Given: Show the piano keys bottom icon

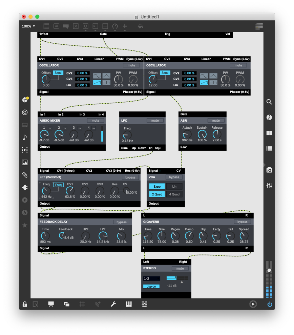Looking at the screenshot, I should (129, 304).
